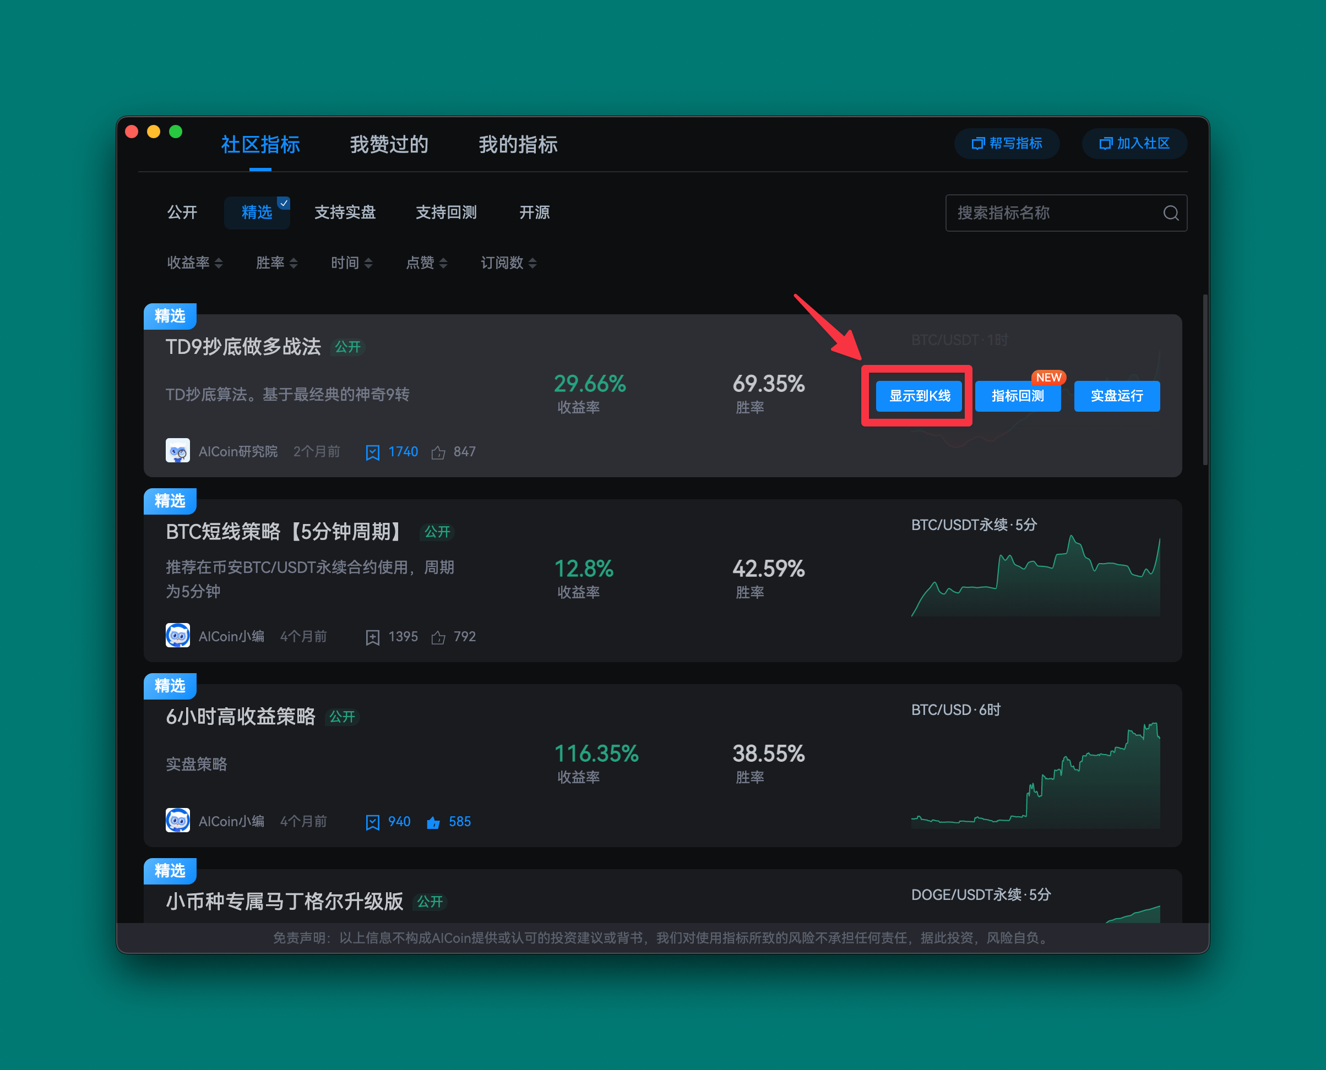Click the 38.55% 胜率 value

click(769, 754)
